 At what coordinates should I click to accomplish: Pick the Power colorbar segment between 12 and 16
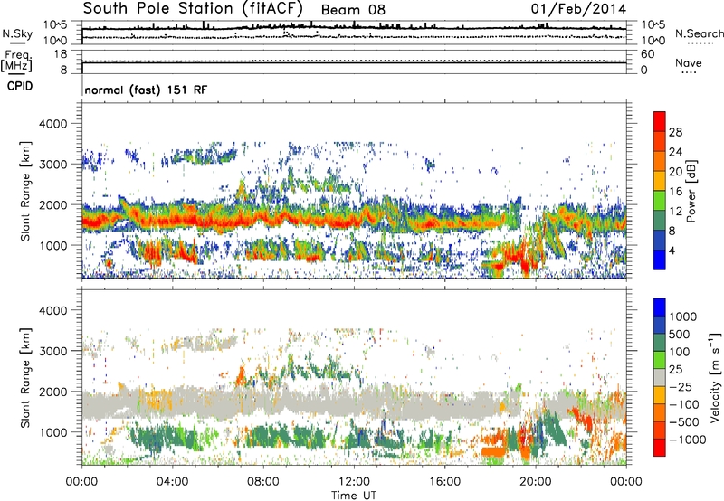click(660, 200)
